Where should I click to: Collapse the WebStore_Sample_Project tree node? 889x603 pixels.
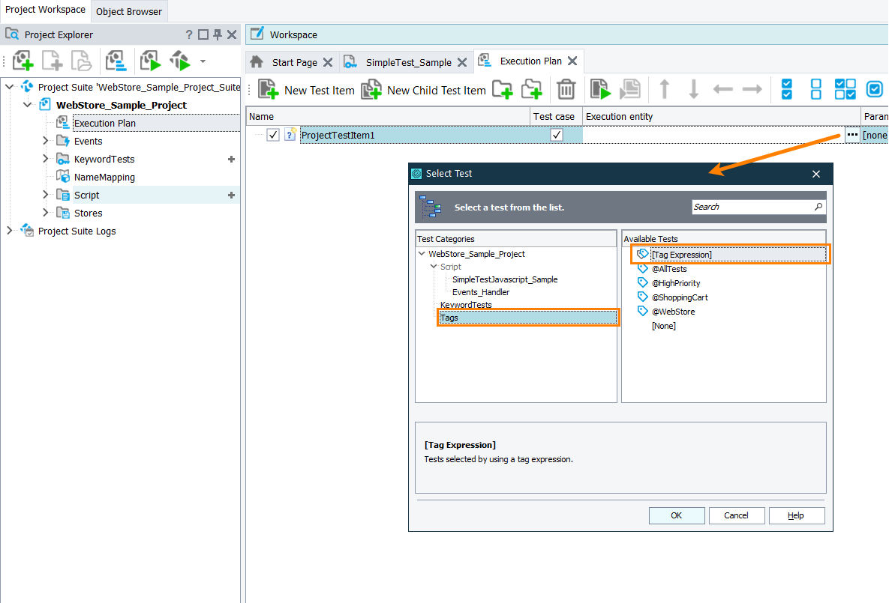(28, 105)
